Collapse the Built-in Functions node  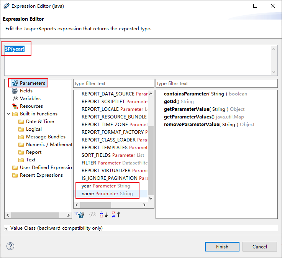(x=8, y=114)
